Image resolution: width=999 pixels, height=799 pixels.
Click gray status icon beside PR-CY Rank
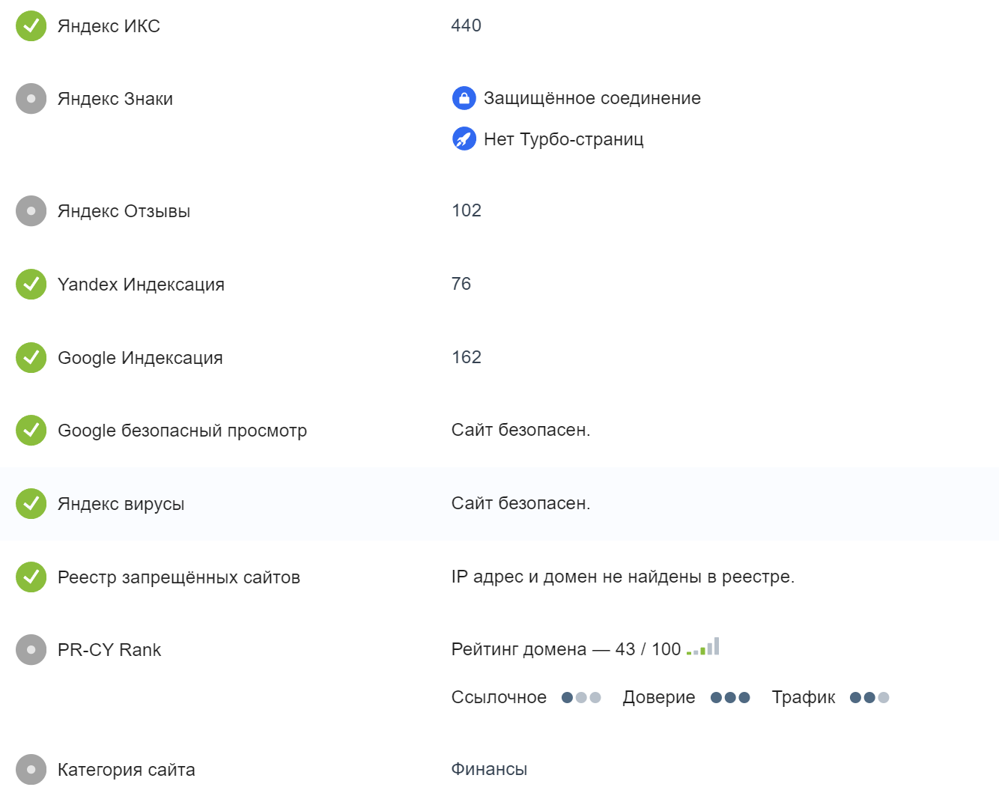(31, 650)
